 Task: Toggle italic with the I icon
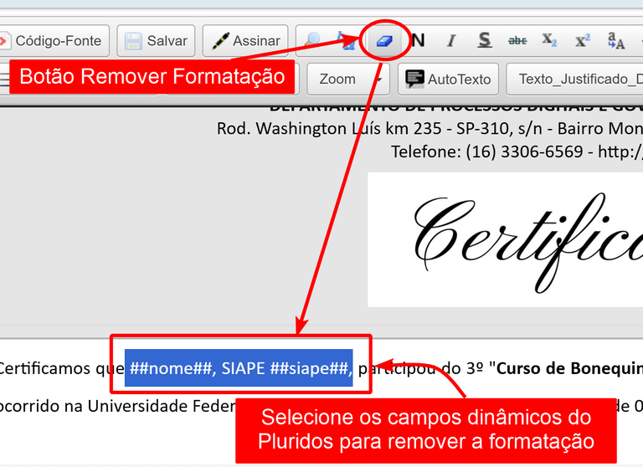click(451, 40)
